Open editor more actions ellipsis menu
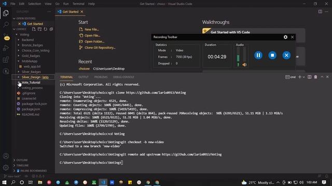 tap(326, 11)
